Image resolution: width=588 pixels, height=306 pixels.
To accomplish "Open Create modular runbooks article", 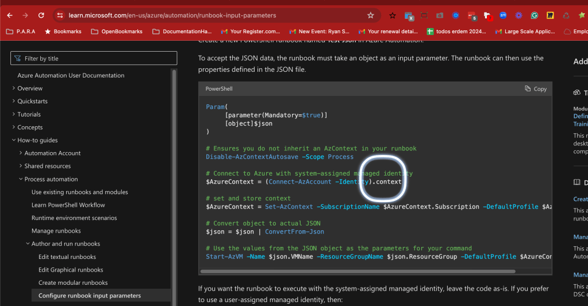I will pyautogui.click(x=73, y=282).
